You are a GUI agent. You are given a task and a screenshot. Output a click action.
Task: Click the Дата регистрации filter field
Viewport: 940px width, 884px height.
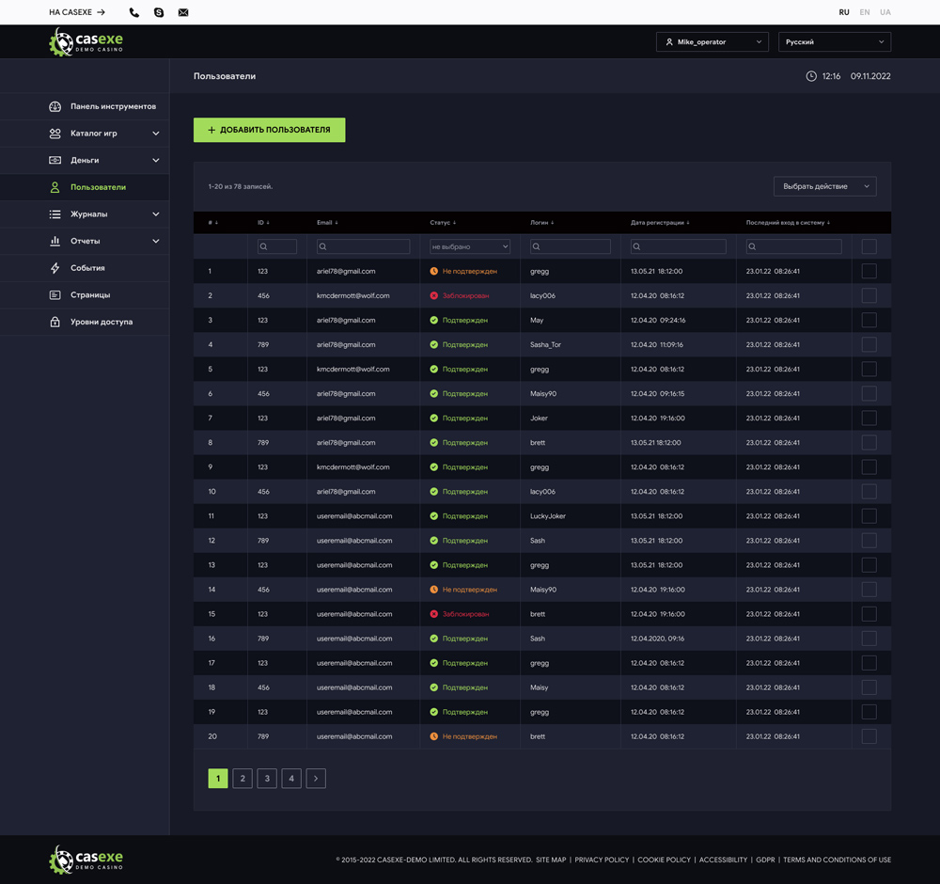click(x=678, y=246)
